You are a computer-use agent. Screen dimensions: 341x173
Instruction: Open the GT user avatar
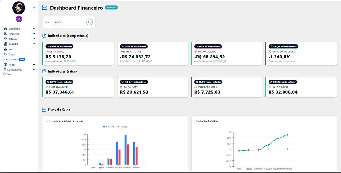(19, 18)
